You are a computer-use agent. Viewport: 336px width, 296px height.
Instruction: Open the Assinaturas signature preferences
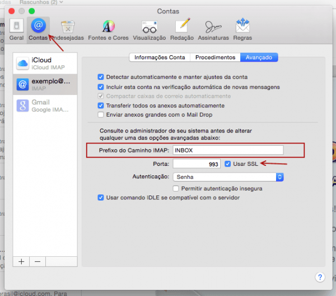[x=213, y=30]
